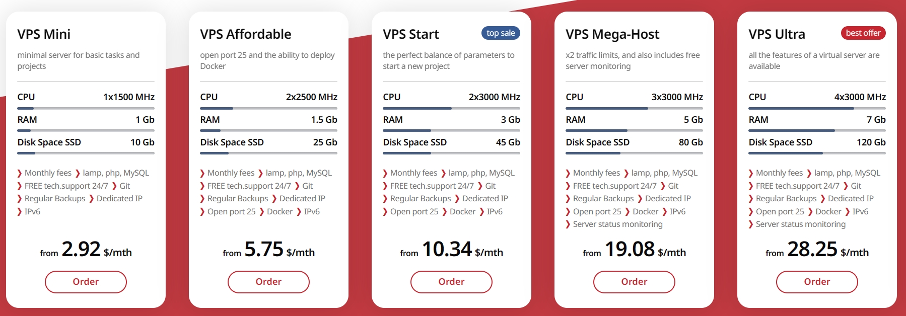Click RAM bar in VPS Ultra card
Viewport: 906px width, 316px height.
[x=817, y=131]
